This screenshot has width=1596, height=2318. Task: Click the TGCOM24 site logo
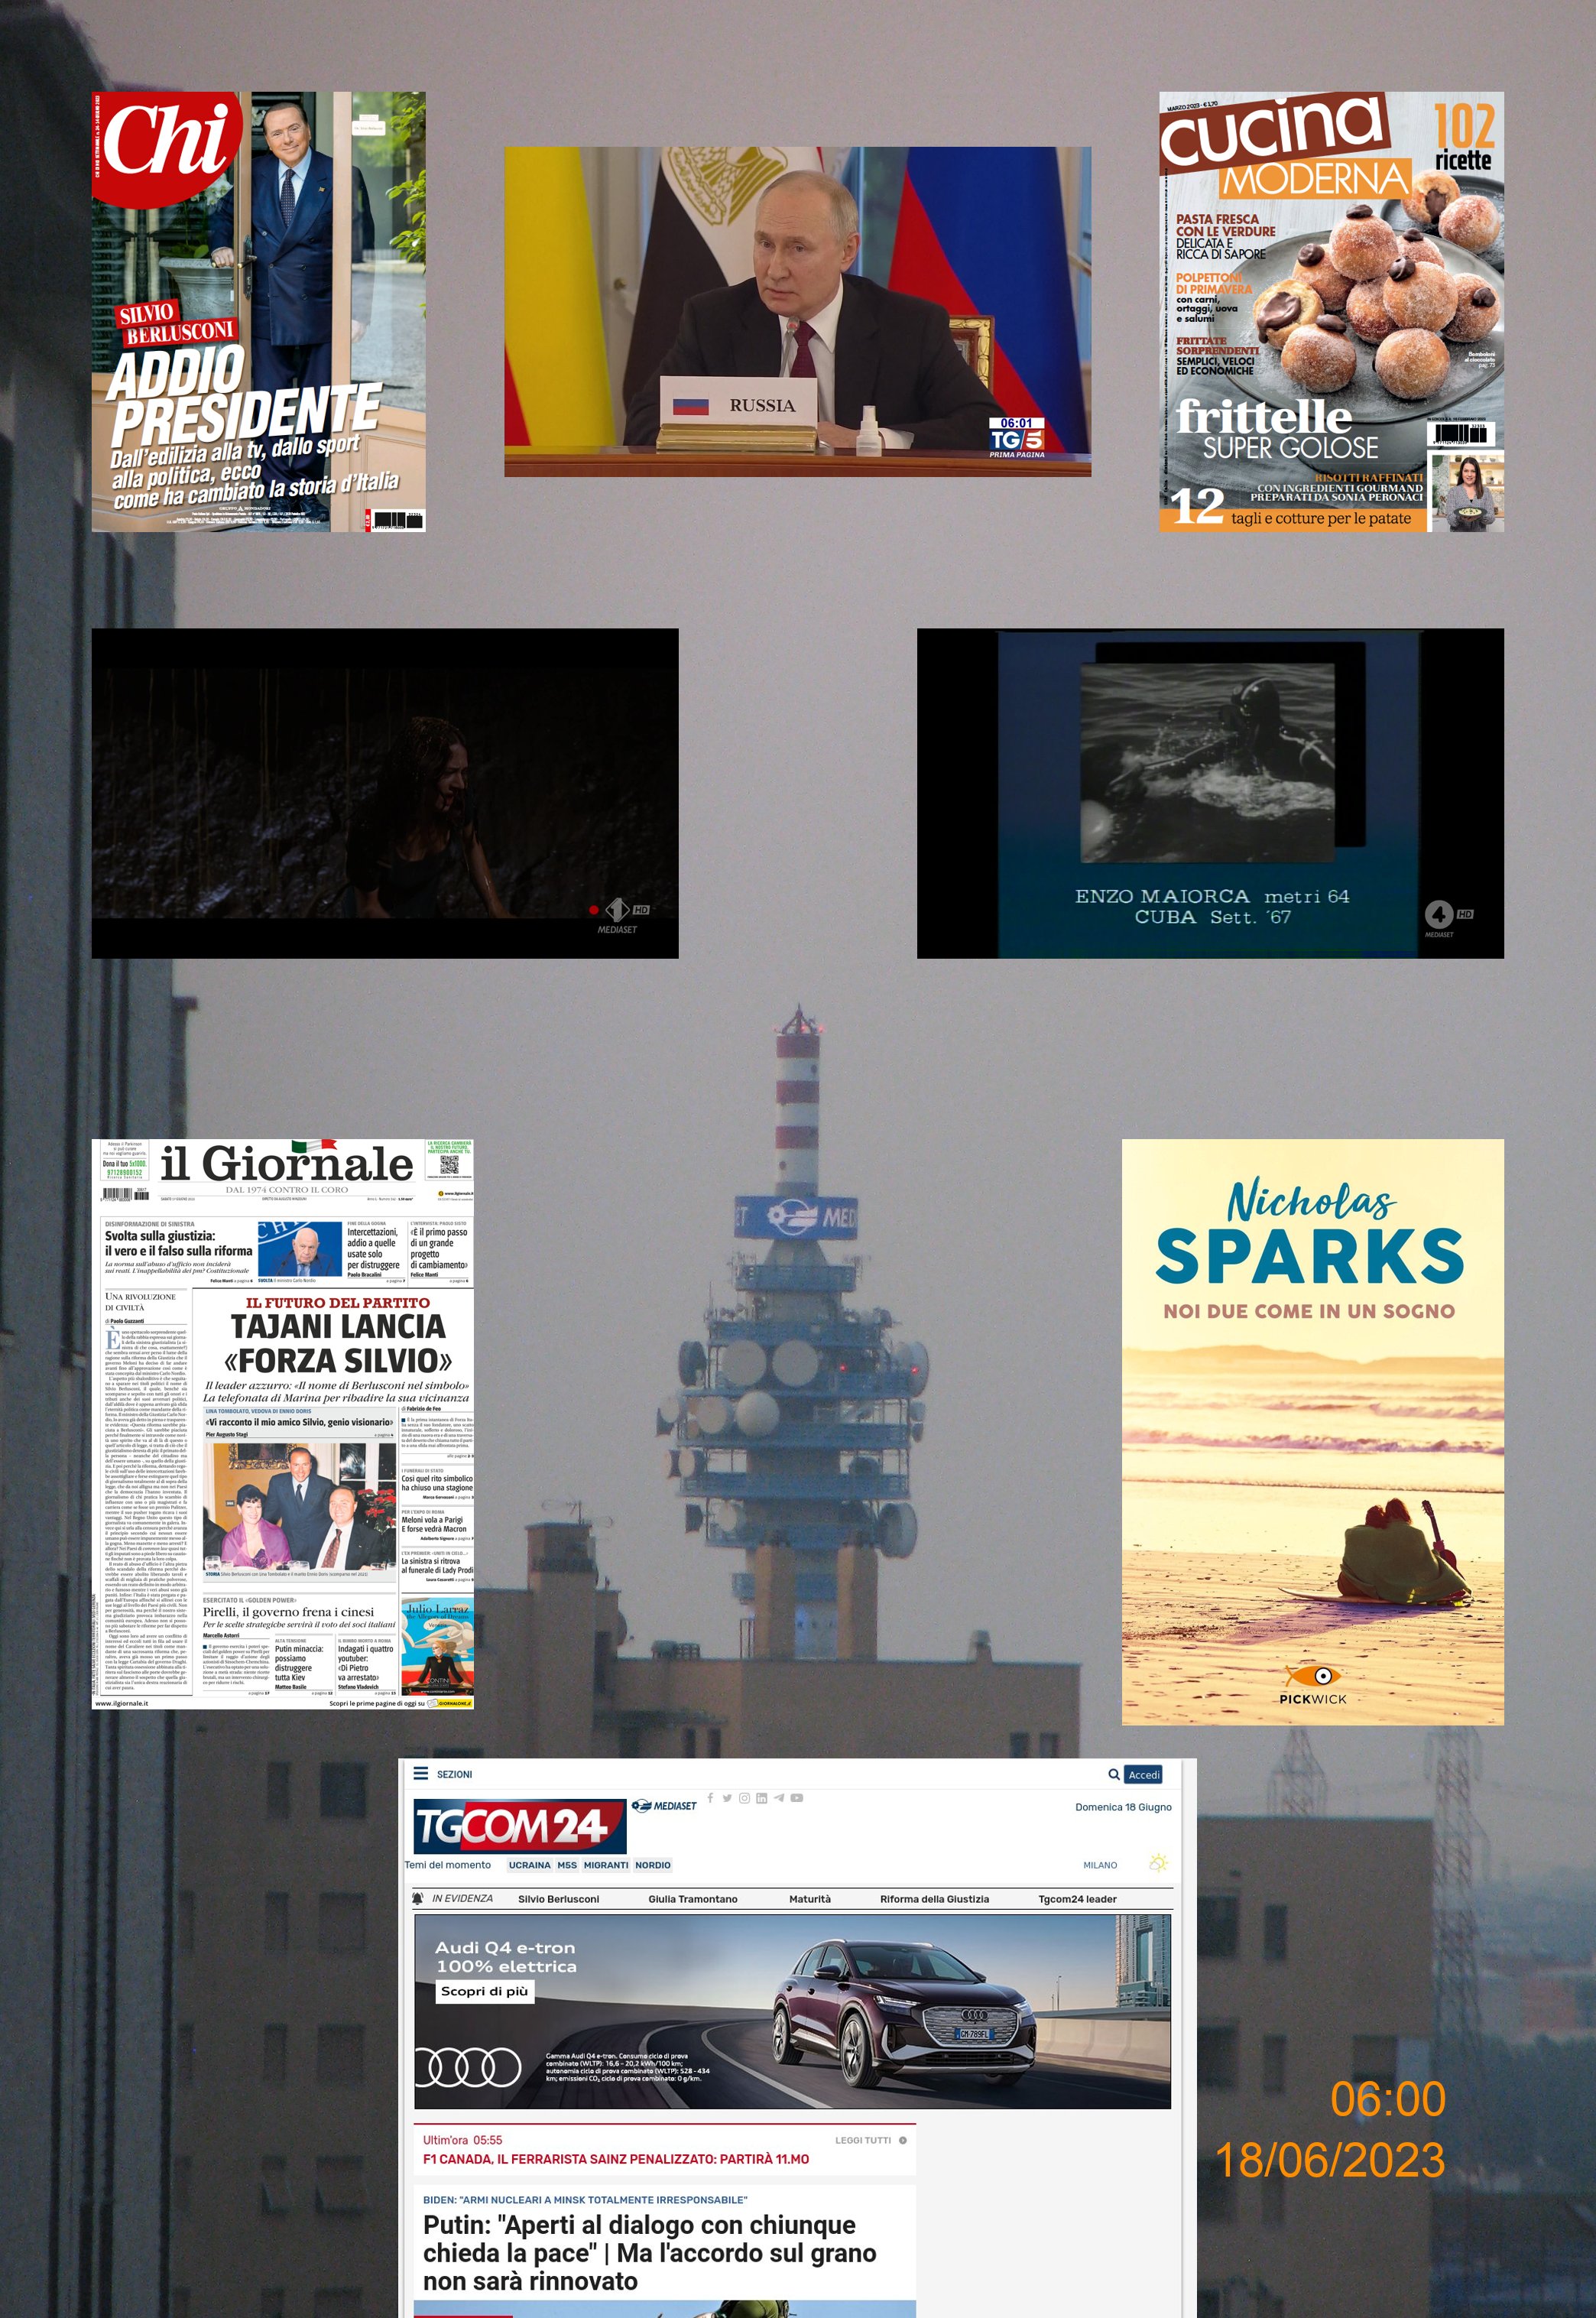[x=519, y=1826]
